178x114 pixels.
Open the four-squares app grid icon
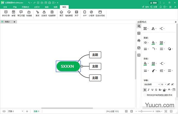point(170,7)
